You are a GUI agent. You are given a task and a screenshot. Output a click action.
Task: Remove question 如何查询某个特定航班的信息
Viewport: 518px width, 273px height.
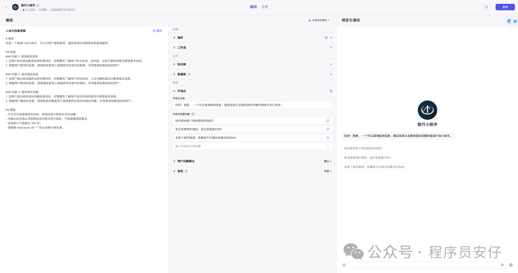point(328,121)
